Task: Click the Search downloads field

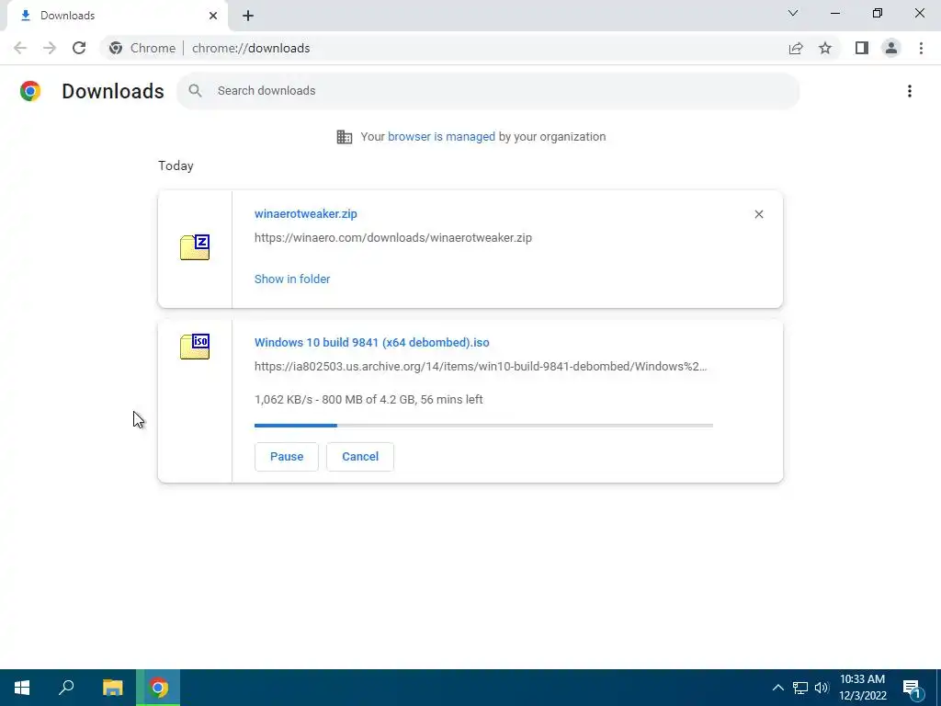Action: pos(488,91)
